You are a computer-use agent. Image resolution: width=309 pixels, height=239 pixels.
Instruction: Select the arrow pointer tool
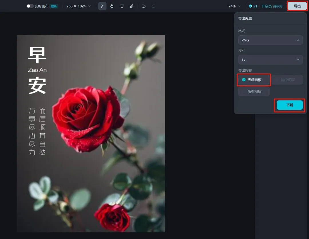click(x=102, y=6)
